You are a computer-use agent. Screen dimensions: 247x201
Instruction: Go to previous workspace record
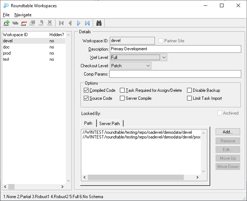point(70,23)
